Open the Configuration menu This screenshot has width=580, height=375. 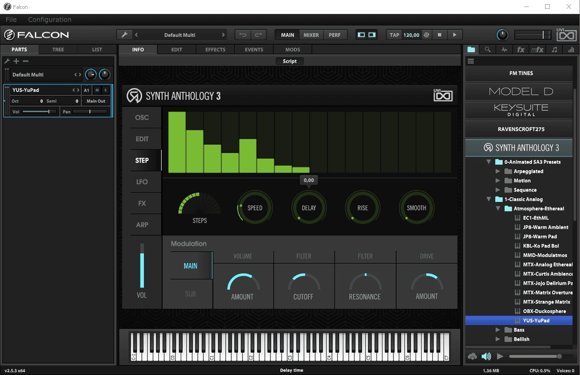click(x=50, y=20)
